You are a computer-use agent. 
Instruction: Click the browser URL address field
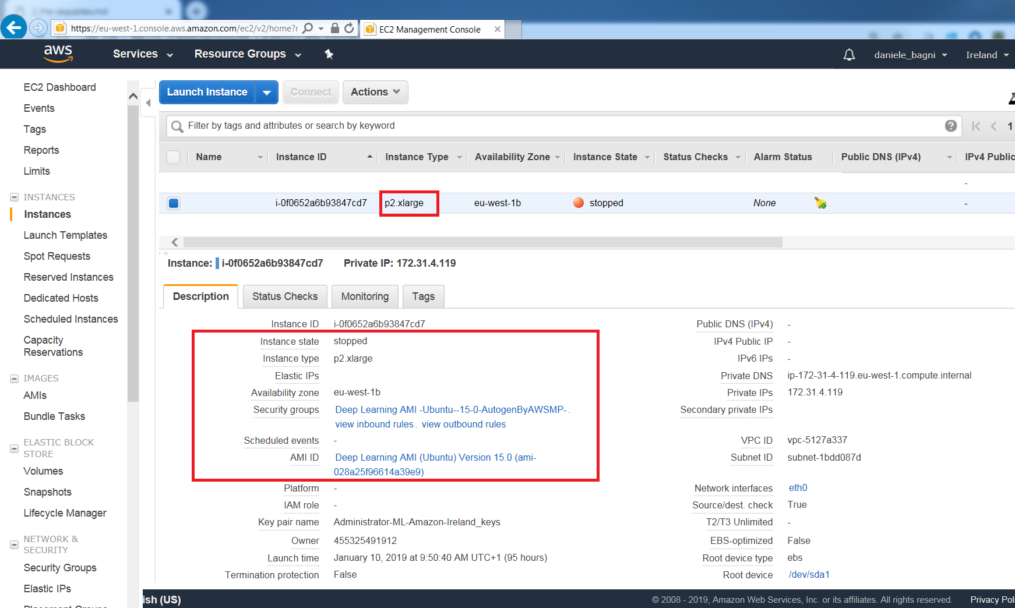pos(184,29)
